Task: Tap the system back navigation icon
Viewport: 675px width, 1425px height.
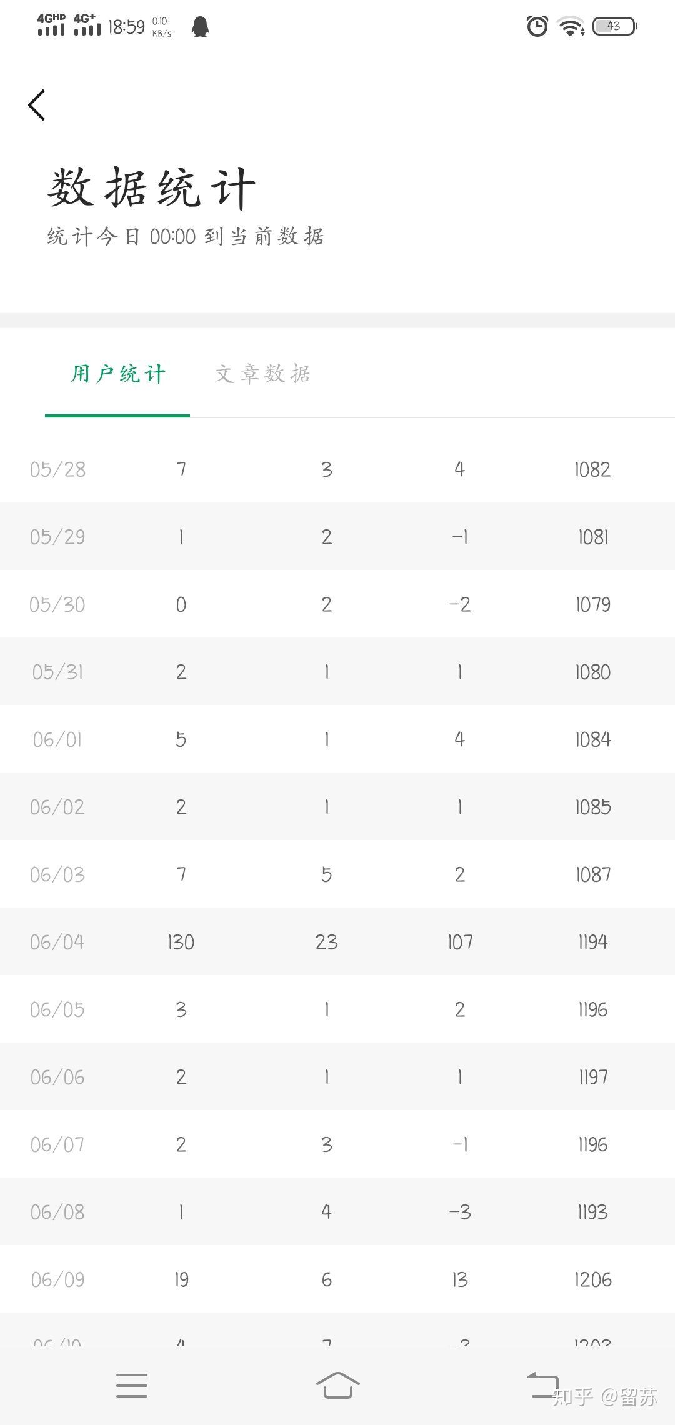Action: [x=542, y=1384]
